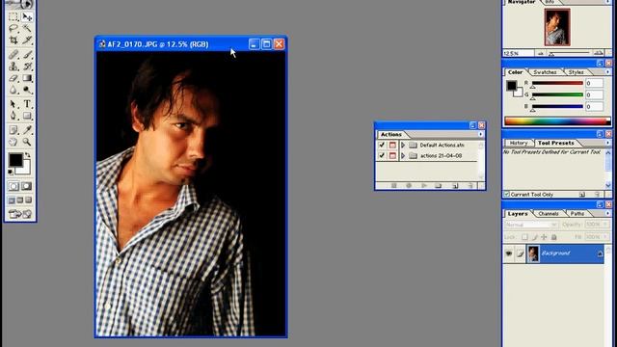
Task: Switch to the History tab
Action: pos(519,143)
